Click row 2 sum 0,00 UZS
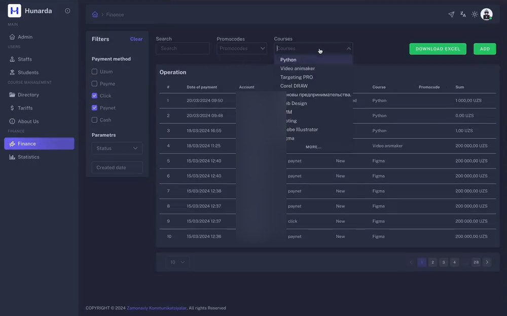This screenshot has width=507, height=316. (464, 116)
